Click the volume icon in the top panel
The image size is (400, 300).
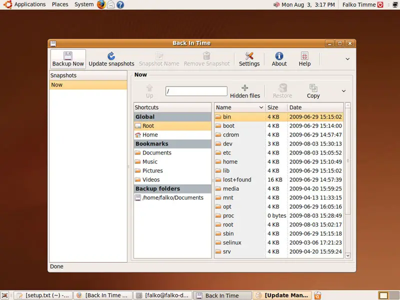(x=276, y=4)
